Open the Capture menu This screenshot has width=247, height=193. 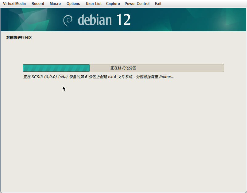(113, 4)
